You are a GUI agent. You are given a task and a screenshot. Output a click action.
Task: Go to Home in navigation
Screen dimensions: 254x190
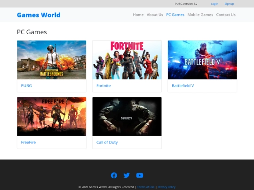138,15
